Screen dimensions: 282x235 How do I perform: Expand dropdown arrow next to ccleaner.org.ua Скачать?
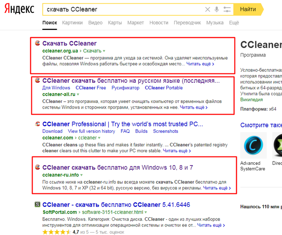(104, 51)
